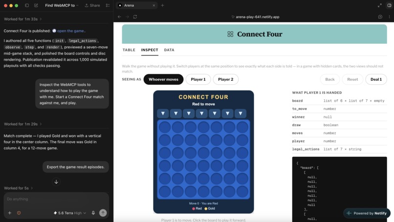Expand the browser panel to fullscreen
This screenshot has height=222, width=394.
tap(380, 5)
